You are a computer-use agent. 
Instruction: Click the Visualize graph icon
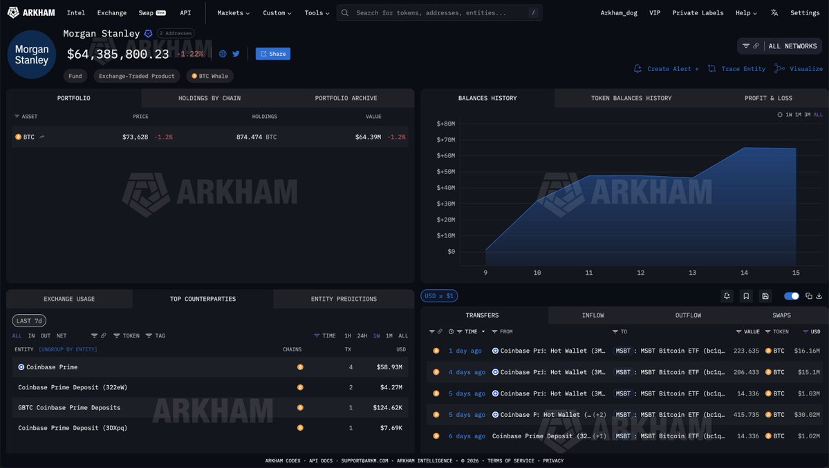click(x=780, y=68)
